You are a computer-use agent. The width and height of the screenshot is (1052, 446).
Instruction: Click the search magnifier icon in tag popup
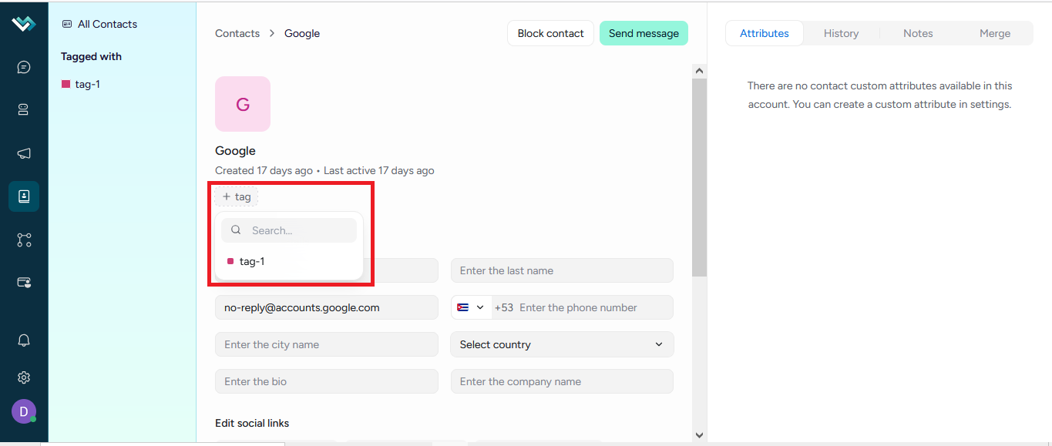236,230
